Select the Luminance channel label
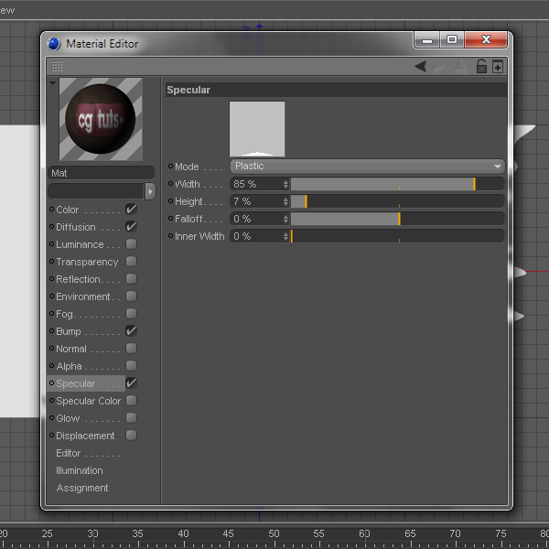 point(80,244)
